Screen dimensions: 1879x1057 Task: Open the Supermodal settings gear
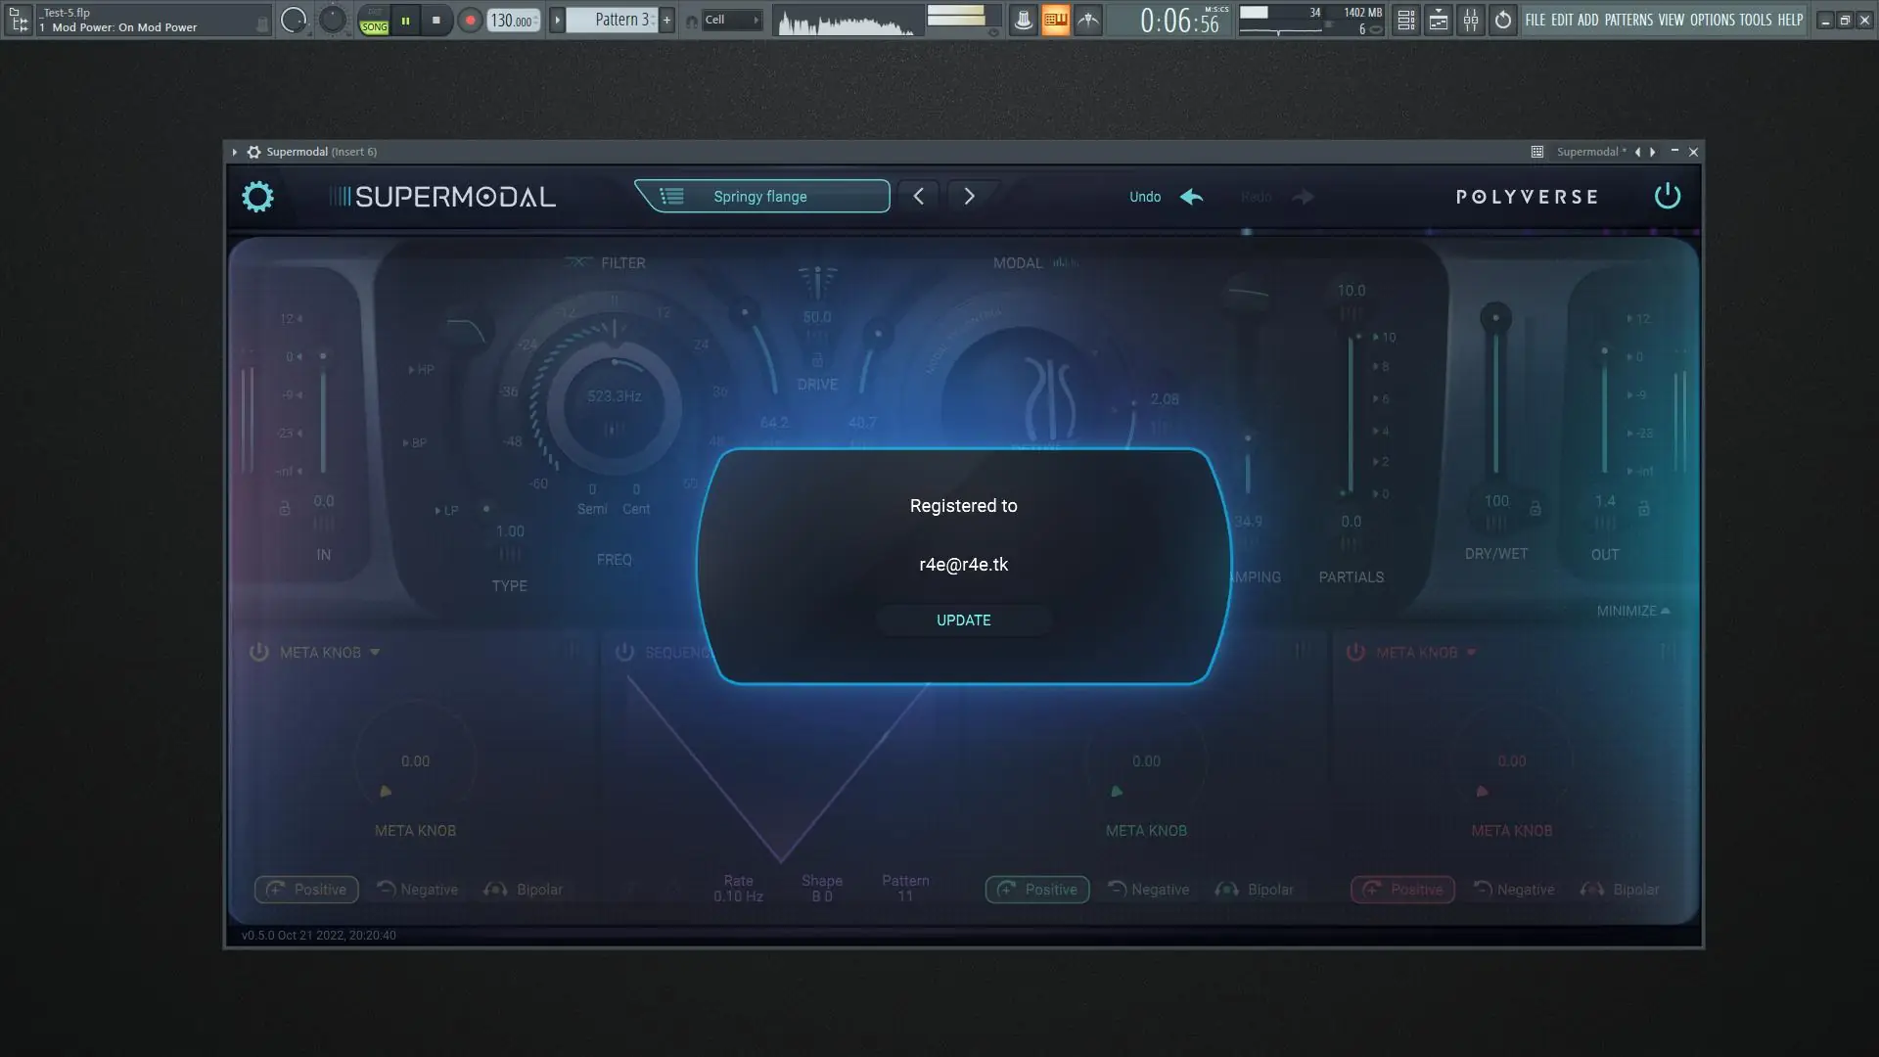tap(257, 197)
